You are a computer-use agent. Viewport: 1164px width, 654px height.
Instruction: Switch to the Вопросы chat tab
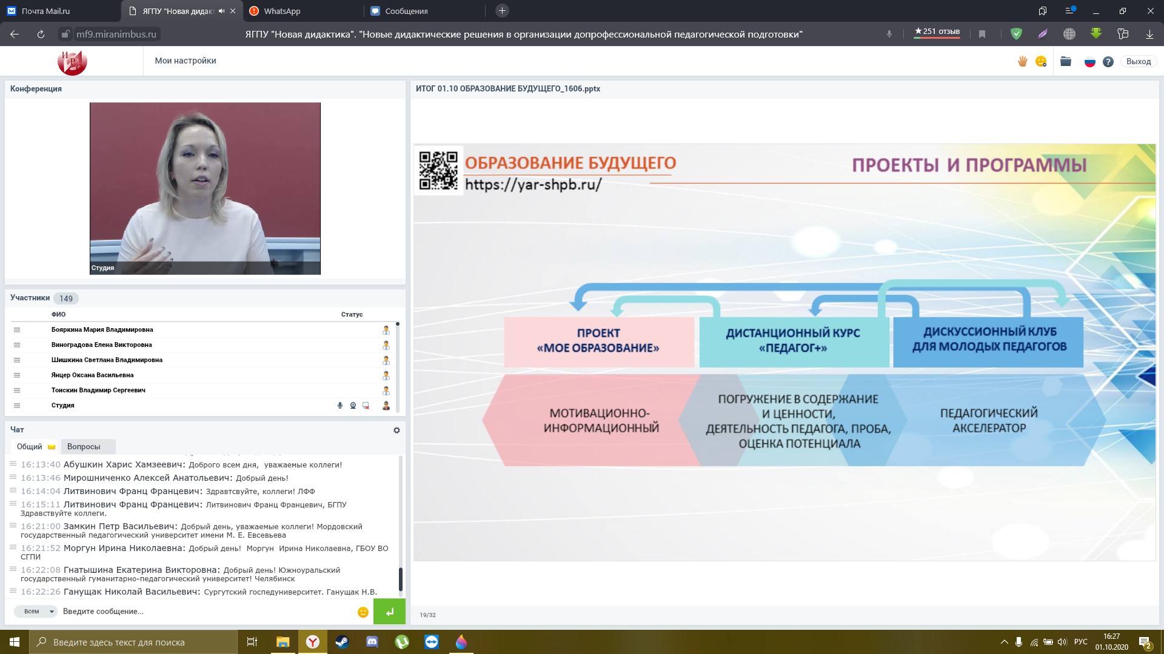pyautogui.click(x=84, y=447)
